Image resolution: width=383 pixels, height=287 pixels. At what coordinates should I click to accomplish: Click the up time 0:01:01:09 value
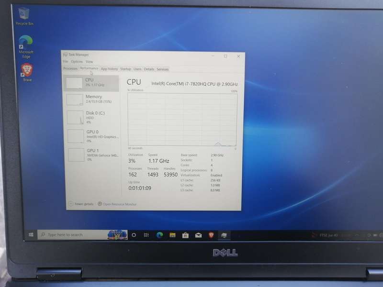pos(140,188)
